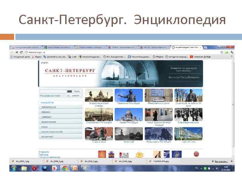Open the О проекте footer link
242x181 pixels.
[x=44, y=152]
